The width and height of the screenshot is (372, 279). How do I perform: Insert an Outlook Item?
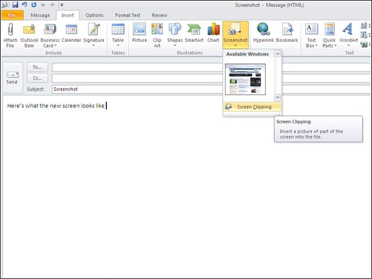click(29, 35)
